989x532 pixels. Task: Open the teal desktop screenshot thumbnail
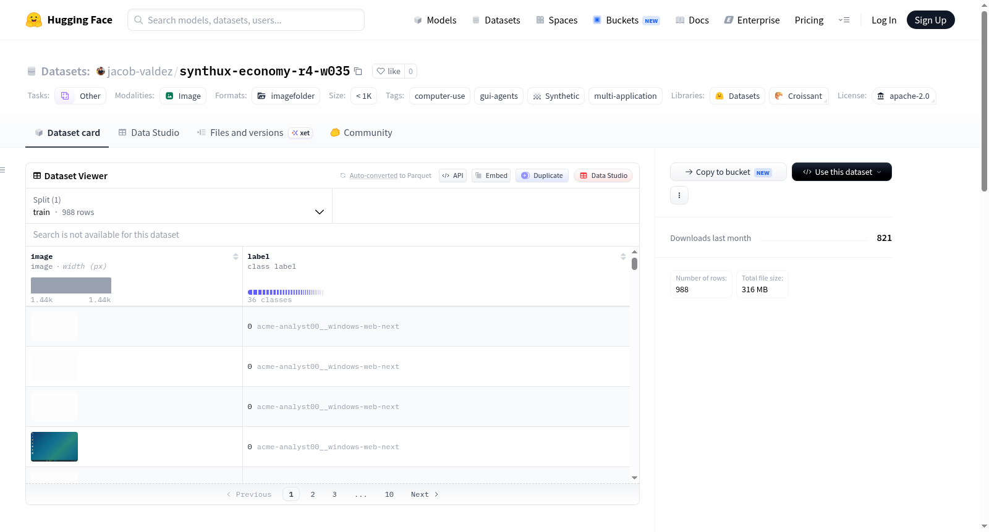coord(54,447)
